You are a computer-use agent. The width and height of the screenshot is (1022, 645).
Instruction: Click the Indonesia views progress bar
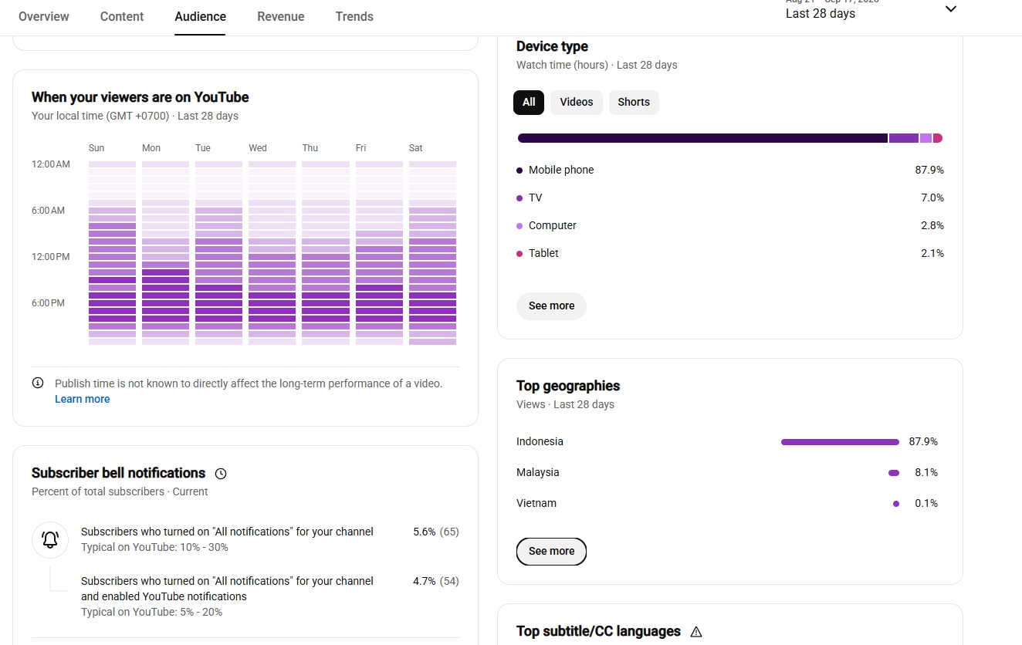click(x=840, y=442)
